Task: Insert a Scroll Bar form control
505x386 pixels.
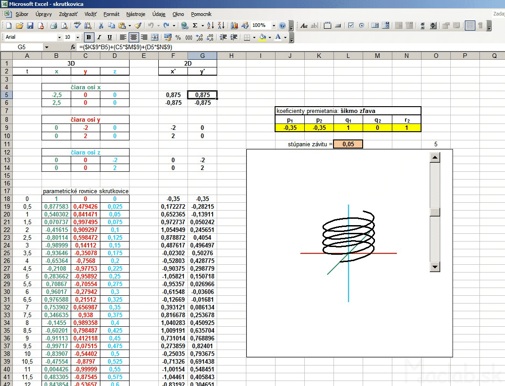Action: pos(422,26)
